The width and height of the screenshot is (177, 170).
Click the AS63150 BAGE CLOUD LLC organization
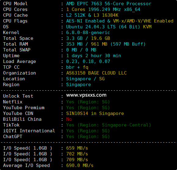click(96, 73)
